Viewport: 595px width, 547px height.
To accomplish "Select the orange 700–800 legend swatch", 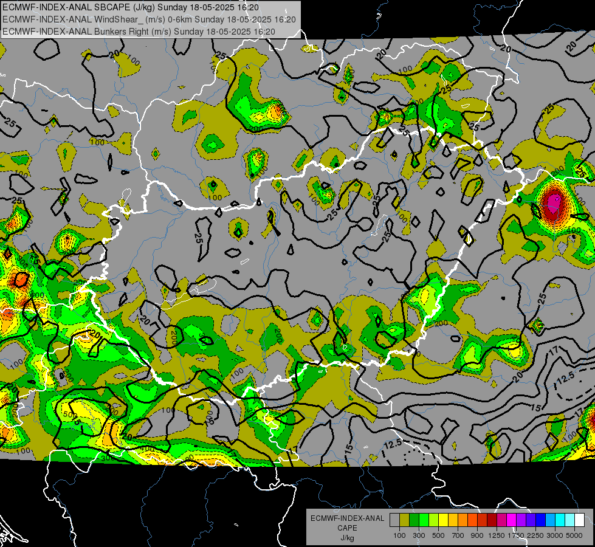I will pos(463,520).
